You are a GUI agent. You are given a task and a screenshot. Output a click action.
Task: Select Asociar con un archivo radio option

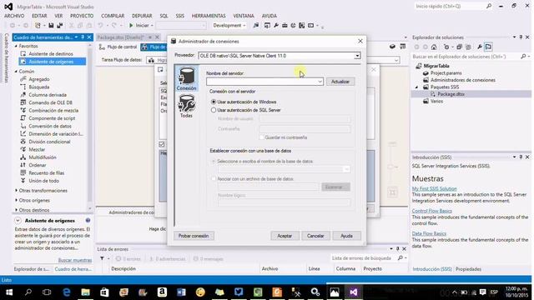tap(214, 178)
